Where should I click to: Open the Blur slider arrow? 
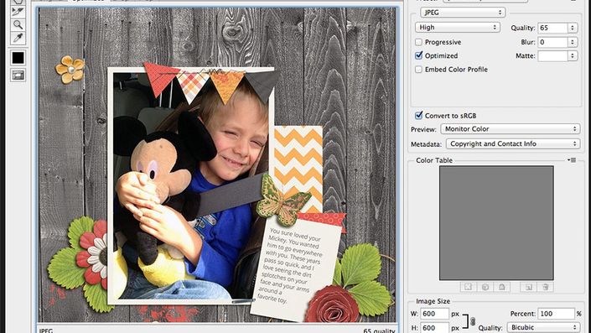tap(573, 42)
